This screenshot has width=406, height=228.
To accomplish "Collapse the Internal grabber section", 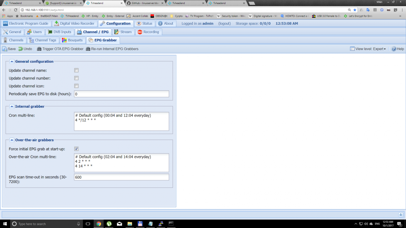I will click(12, 107).
